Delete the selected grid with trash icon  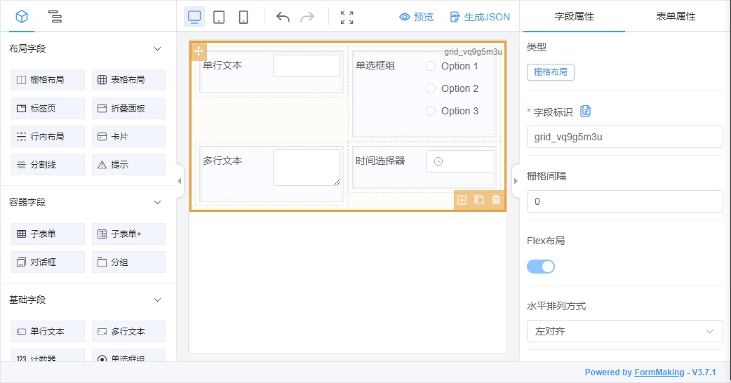click(x=496, y=200)
